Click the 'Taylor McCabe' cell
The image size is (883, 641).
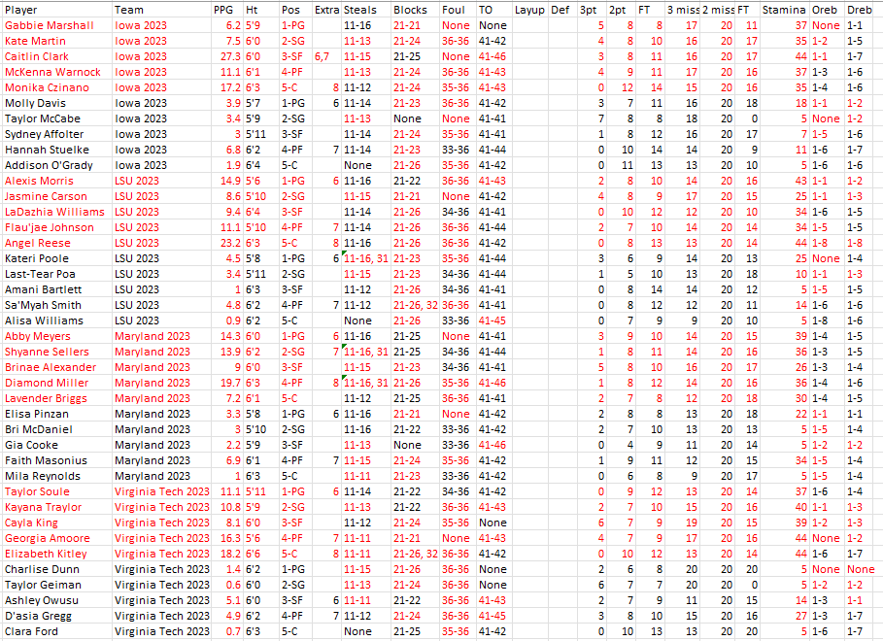(56, 118)
